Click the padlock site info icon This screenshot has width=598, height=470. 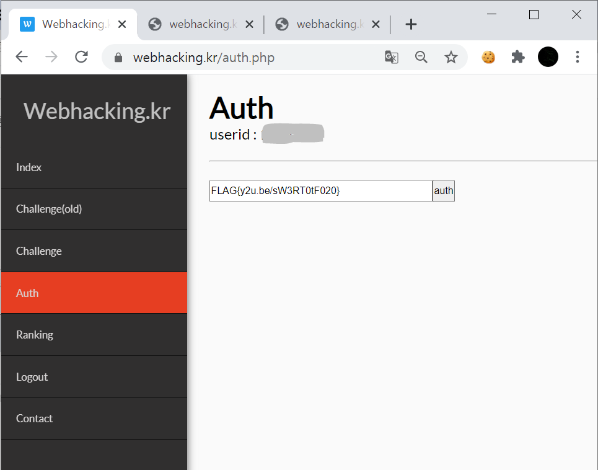pos(118,58)
